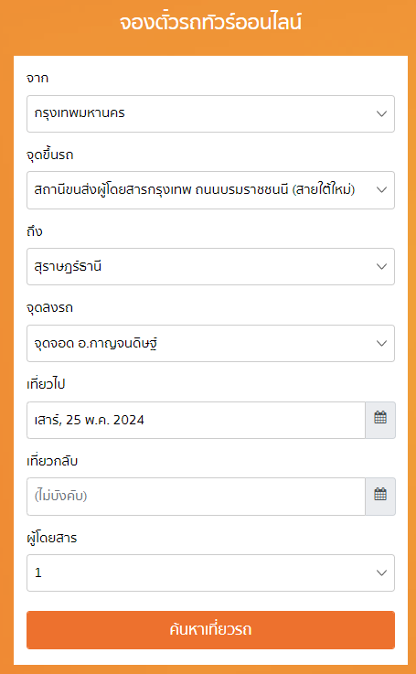
Task: Click the เที่ยวกลับ field label
Action: tap(52, 461)
